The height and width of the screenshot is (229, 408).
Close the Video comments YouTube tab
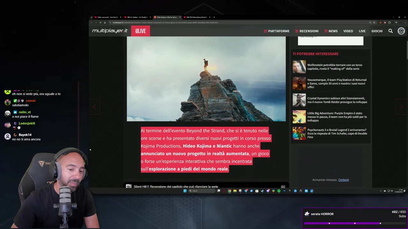pyautogui.click(x=120, y=17)
